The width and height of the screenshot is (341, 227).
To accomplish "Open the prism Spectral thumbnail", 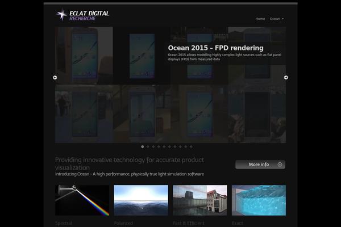I will point(82,200).
